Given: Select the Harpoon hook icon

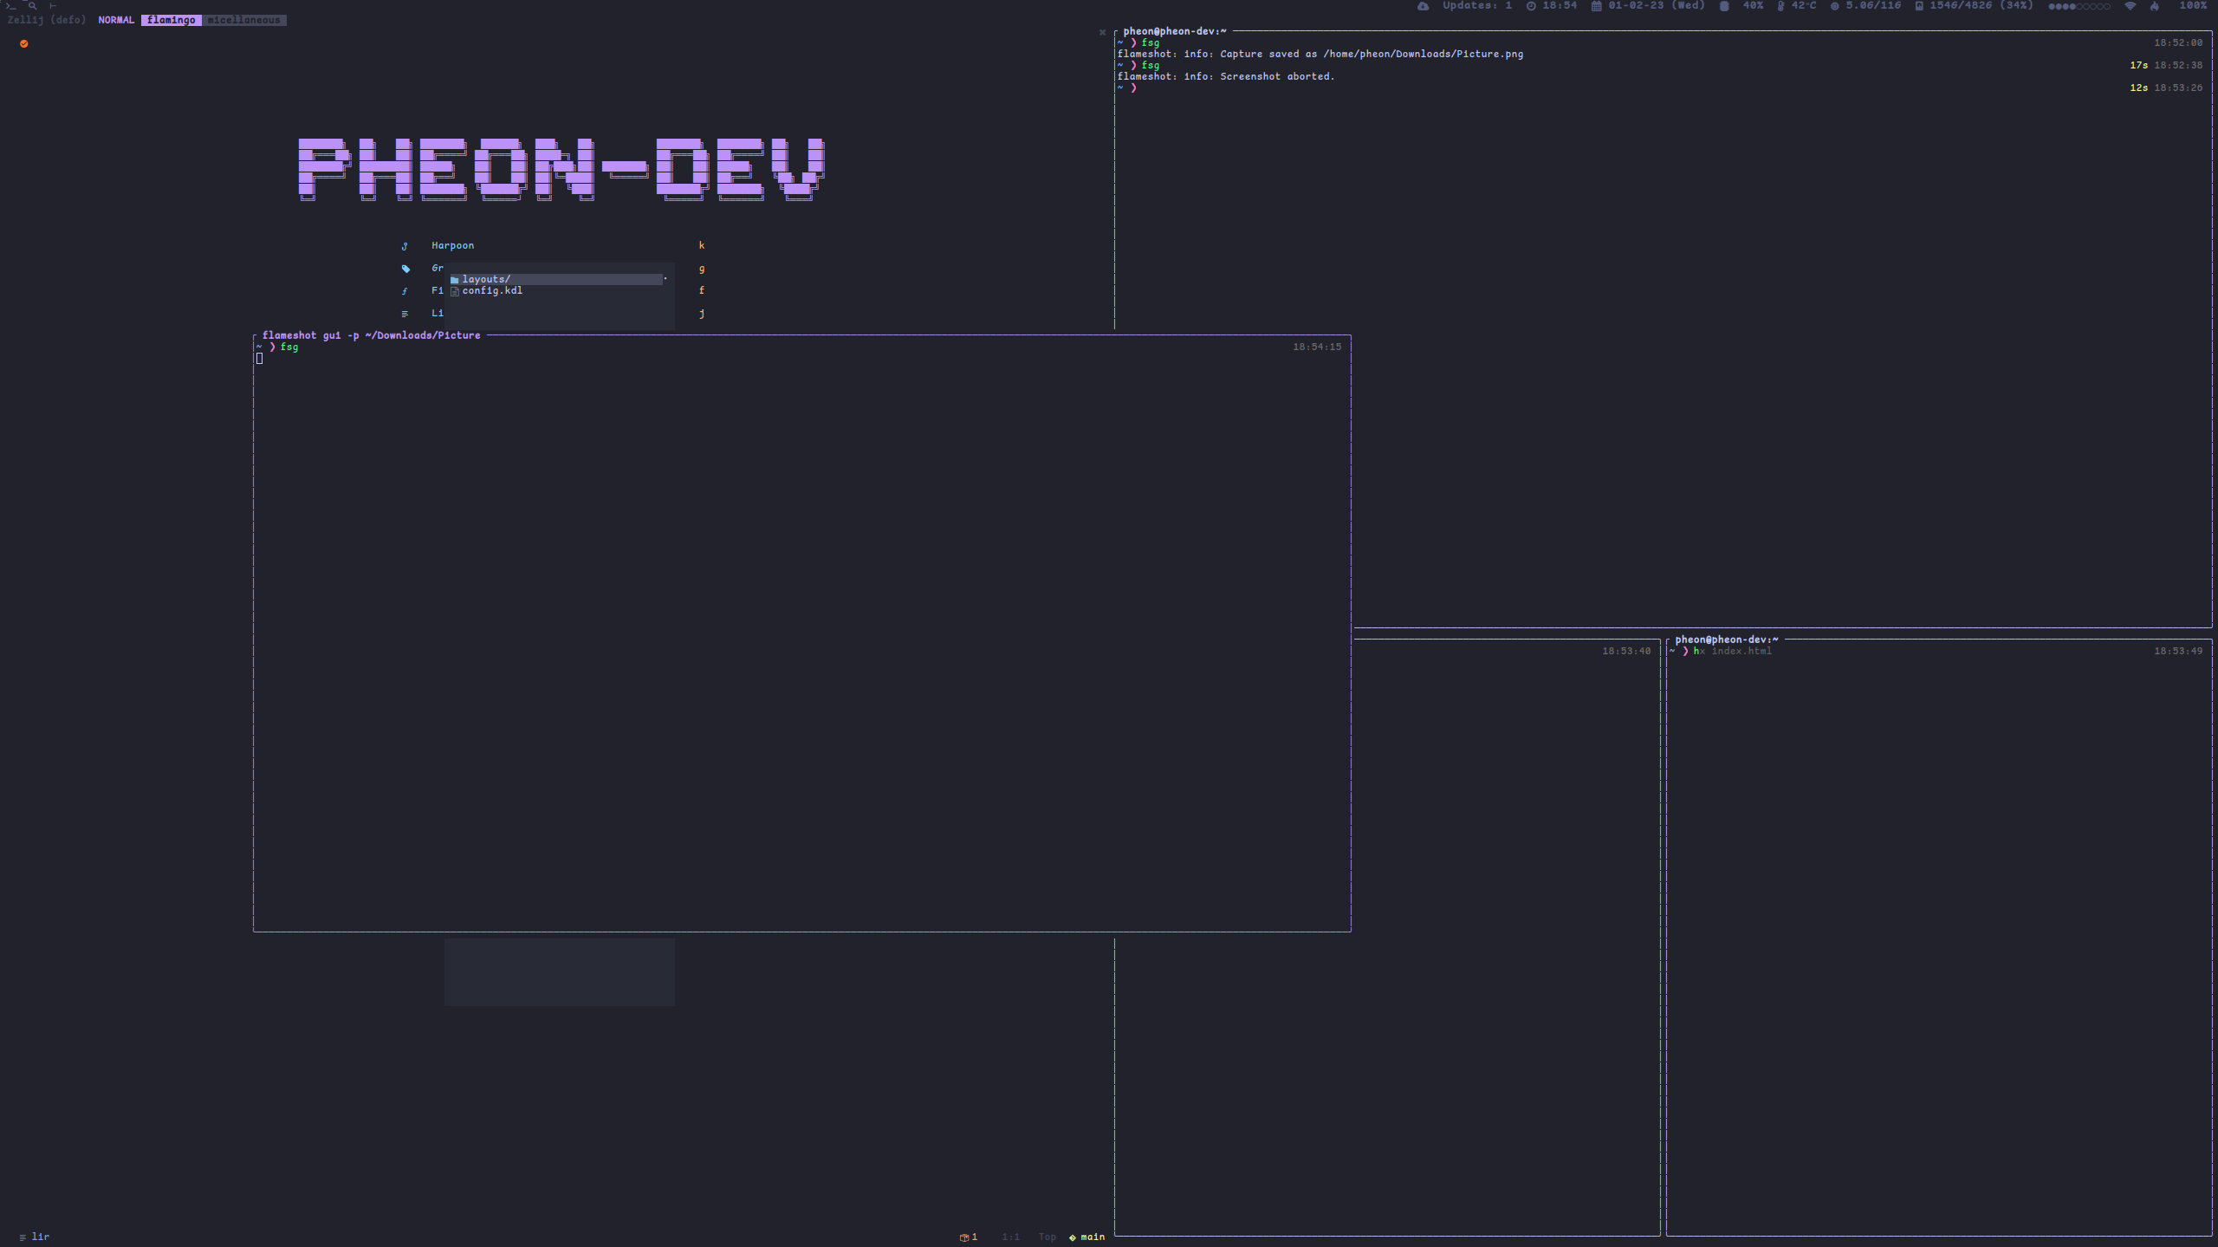Looking at the screenshot, I should pos(405,245).
